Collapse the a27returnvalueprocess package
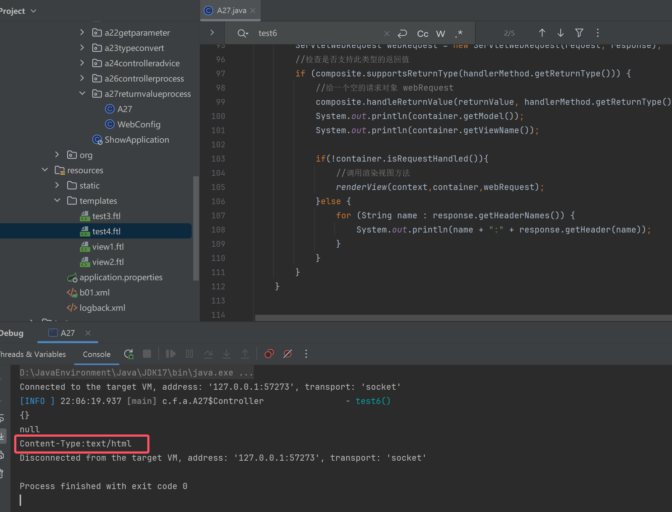This screenshot has height=512, width=672. point(82,94)
